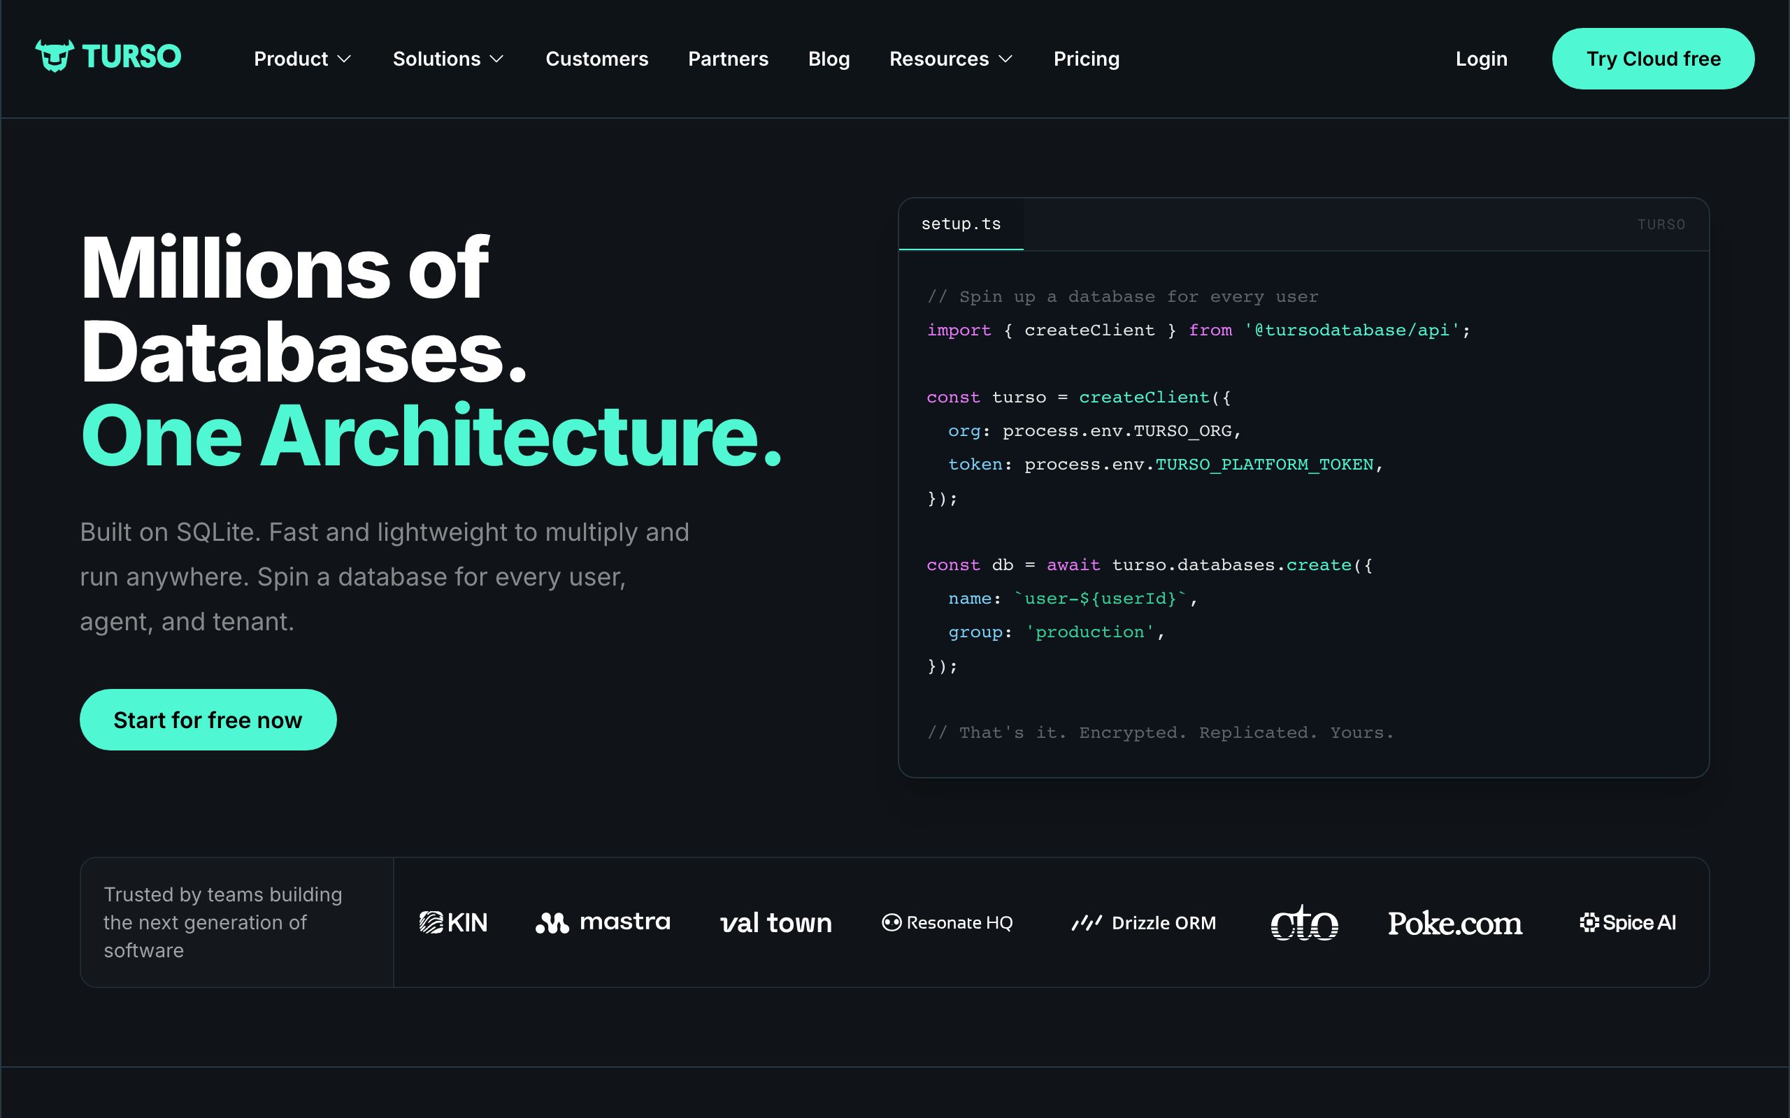Open the Blog link
The height and width of the screenshot is (1118, 1790).
pyautogui.click(x=829, y=59)
